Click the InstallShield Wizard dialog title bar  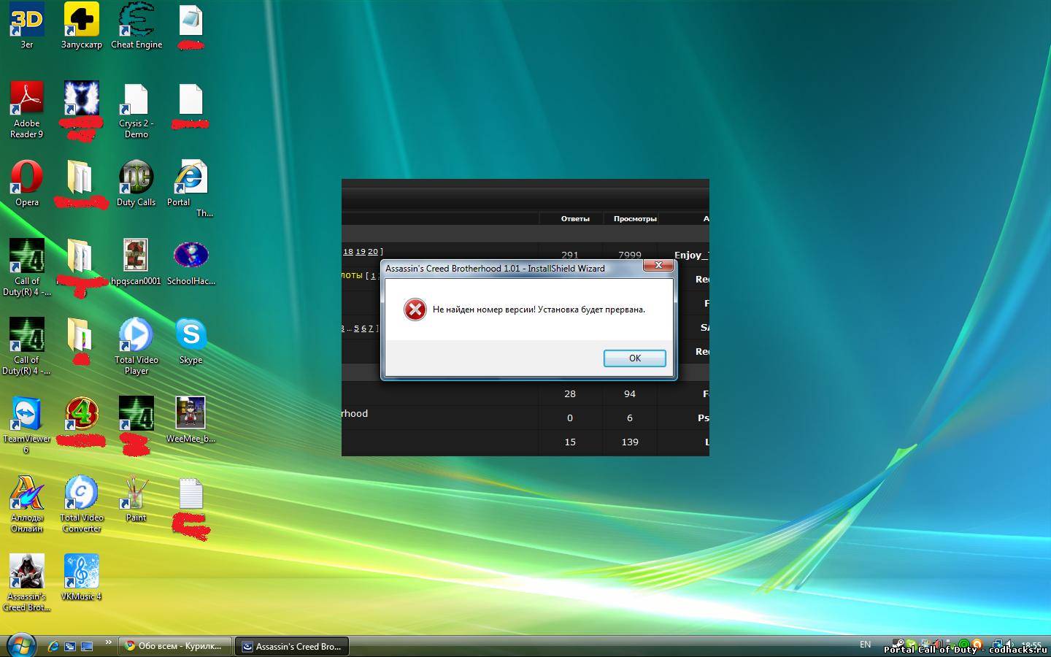[x=511, y=268]
